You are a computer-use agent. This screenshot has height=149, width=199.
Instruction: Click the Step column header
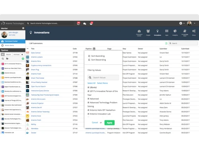coord(124,48)
